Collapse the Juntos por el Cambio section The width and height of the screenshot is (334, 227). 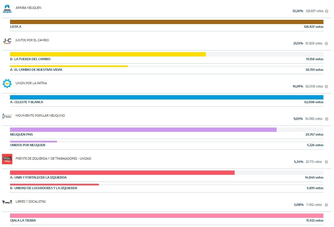326,44
